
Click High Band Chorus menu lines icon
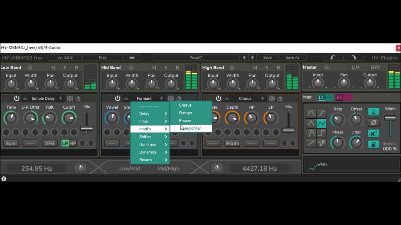coord(227,98)
